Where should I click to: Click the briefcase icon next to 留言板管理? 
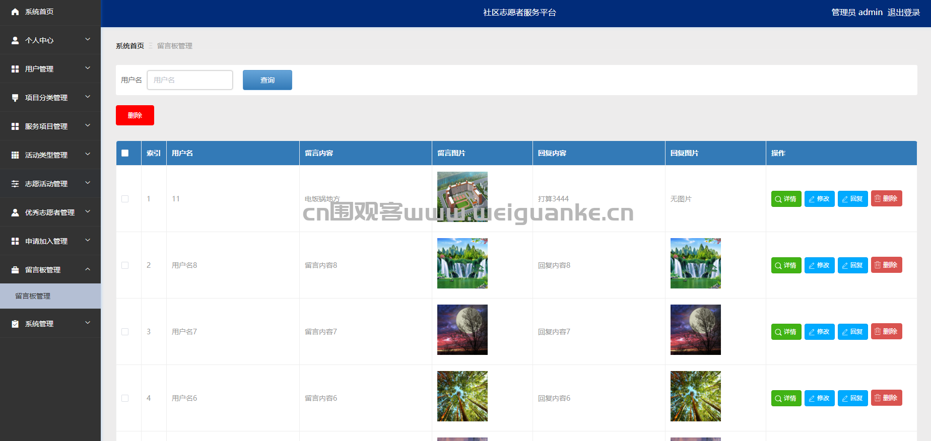15,270
